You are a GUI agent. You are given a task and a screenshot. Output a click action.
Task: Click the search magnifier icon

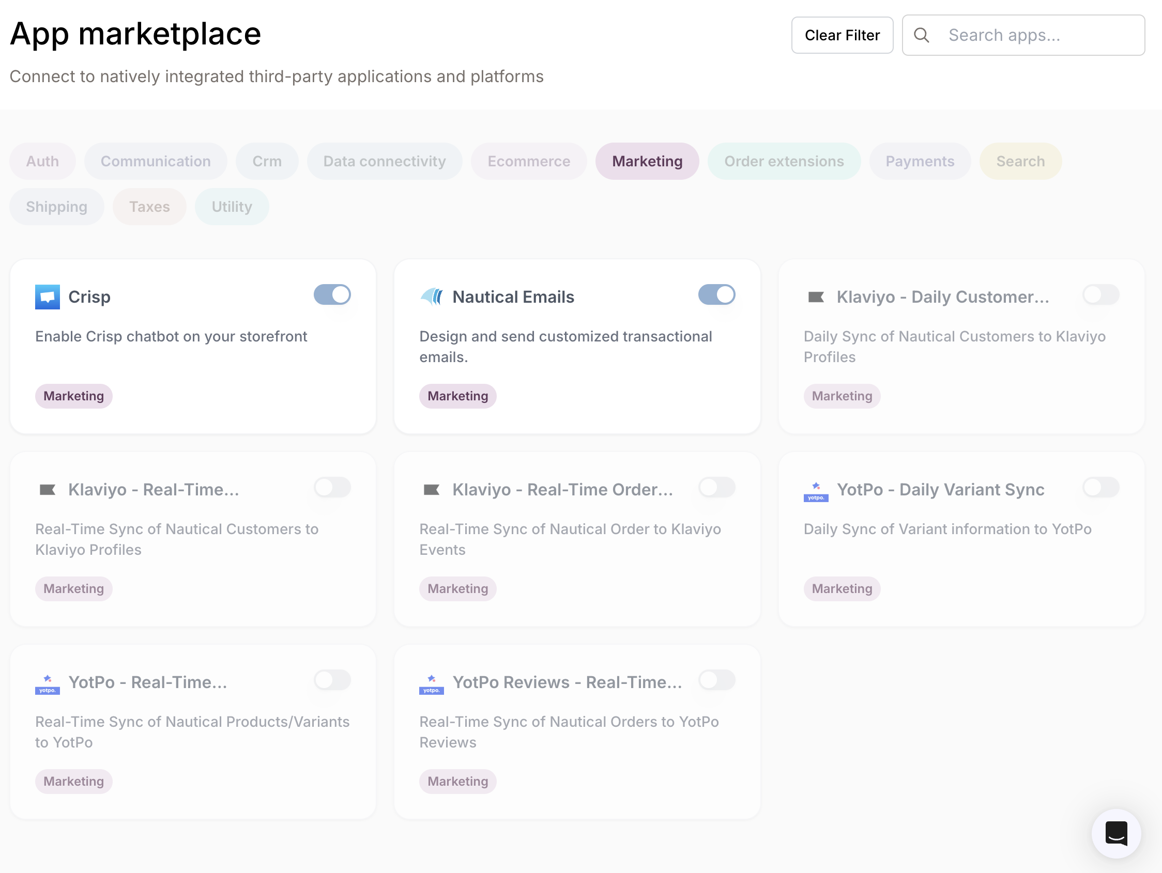tap(922, 35)
